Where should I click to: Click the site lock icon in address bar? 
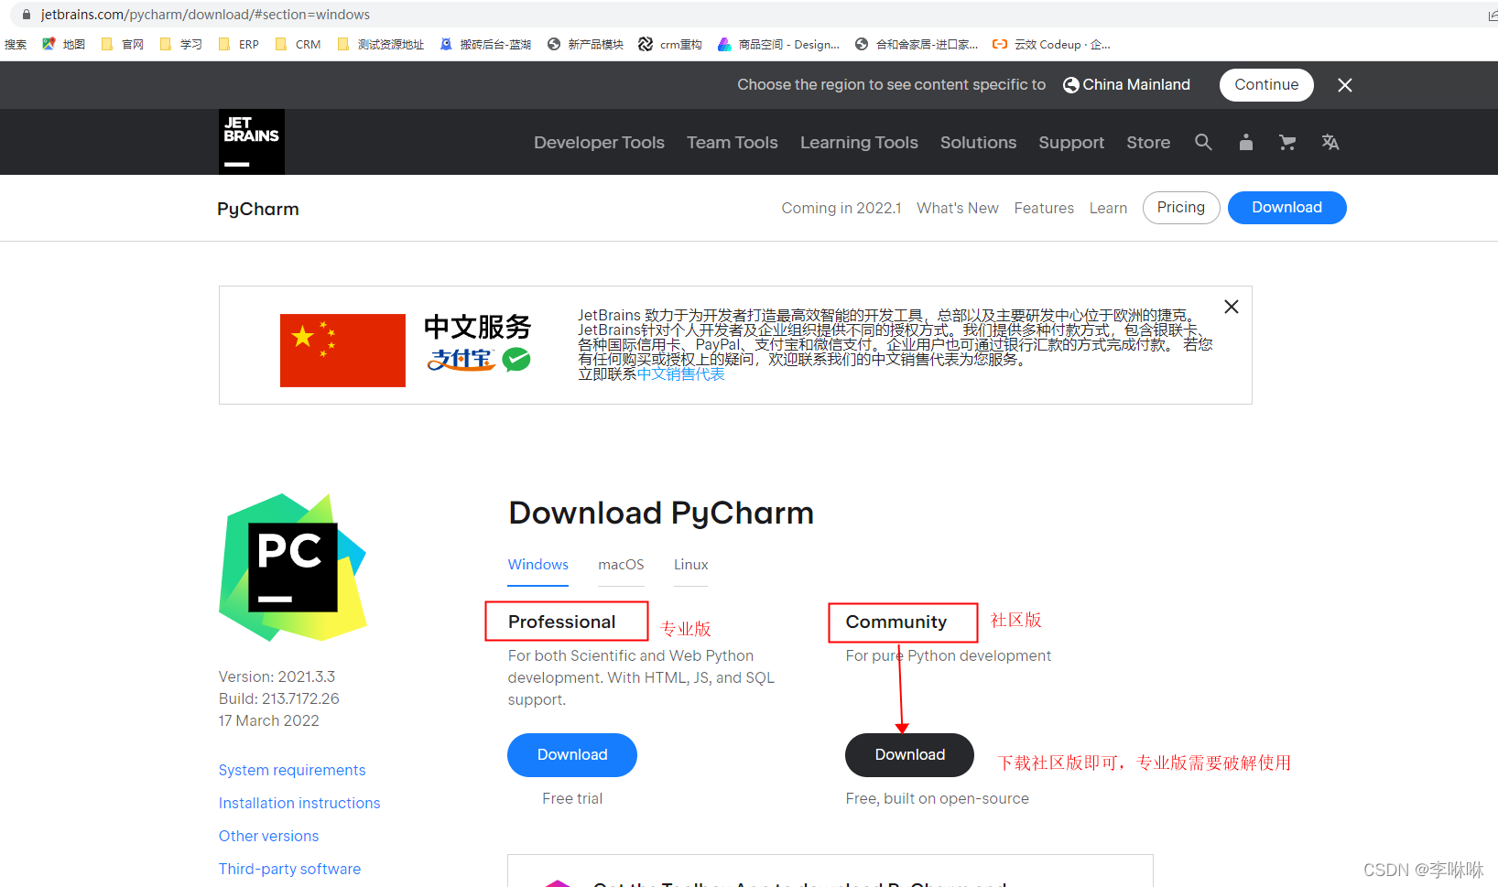pyautogui.click(x=26, y=15)
